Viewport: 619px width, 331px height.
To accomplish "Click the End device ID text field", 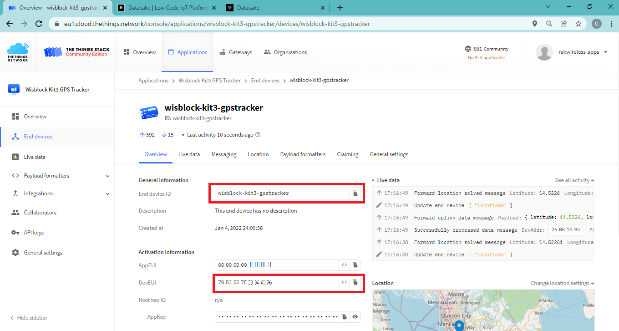I will click(281, 194).
